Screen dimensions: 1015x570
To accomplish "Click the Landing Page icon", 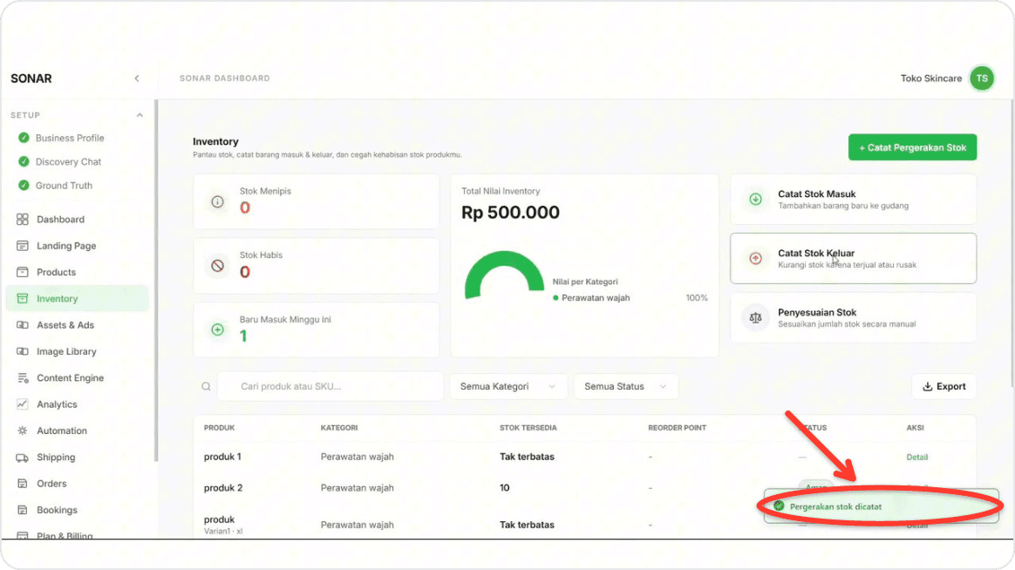I will (x=23, y=246).
